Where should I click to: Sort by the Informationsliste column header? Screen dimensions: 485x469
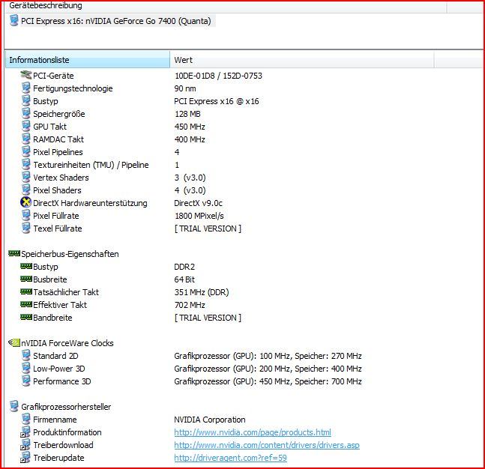tap(88, 60)
